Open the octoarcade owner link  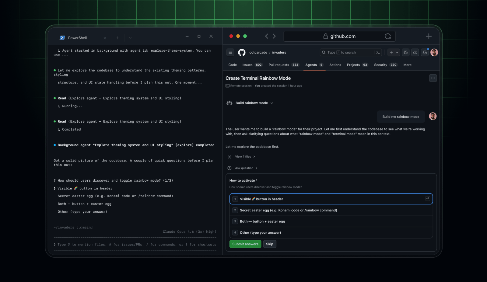258,52
